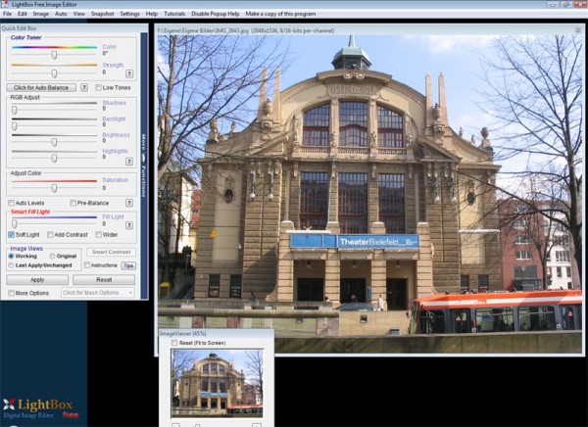Click the ImageViewer thumbnail preview
Screen dimensions: 588x427
216,384
